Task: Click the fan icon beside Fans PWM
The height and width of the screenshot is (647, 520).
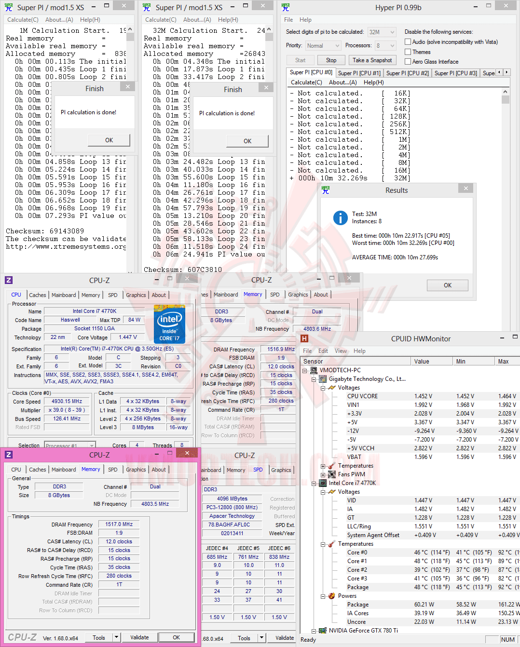Action: 332,474
